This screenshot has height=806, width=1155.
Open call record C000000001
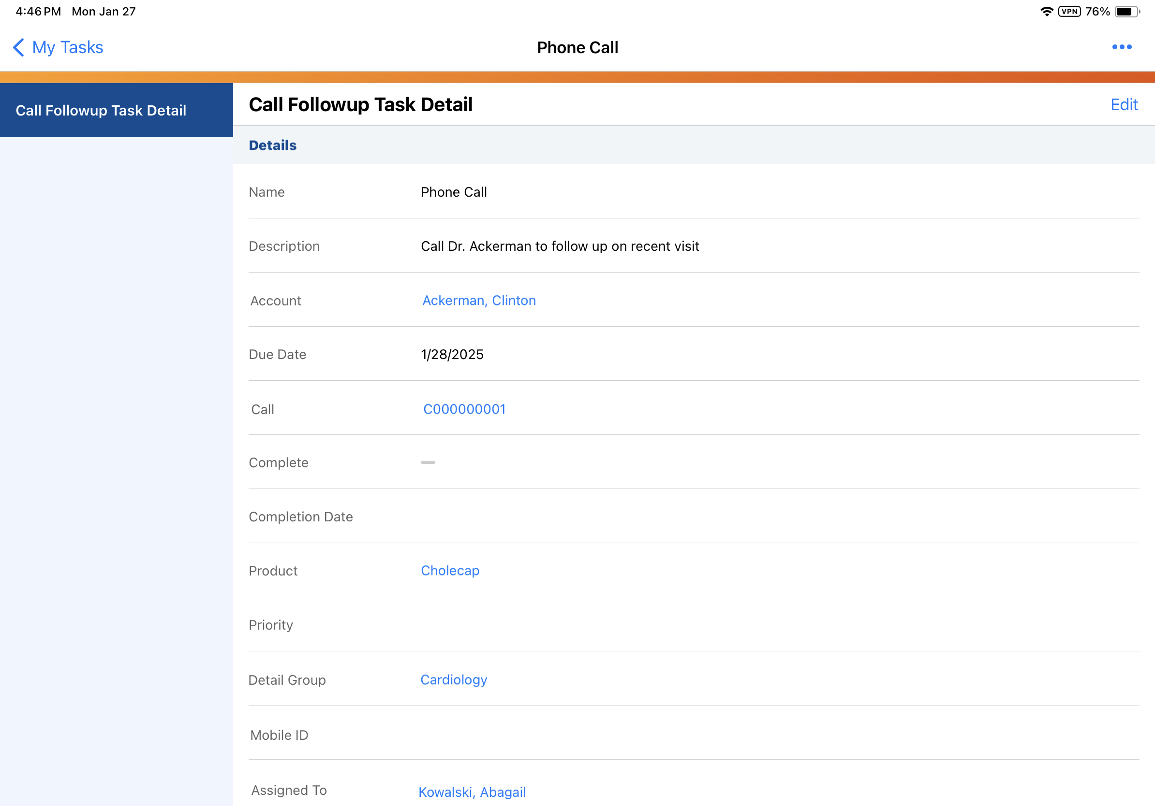click(x=464, y=409)
